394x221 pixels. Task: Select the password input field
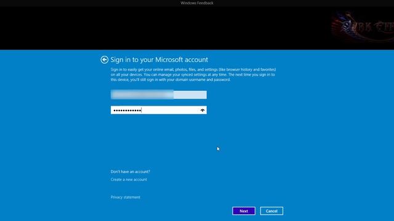pyautogui.click(x=159, y=110)
